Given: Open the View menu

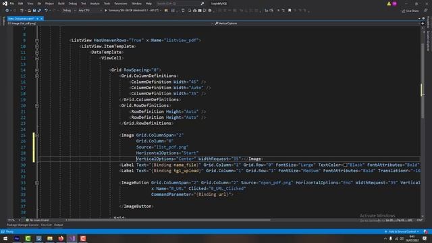Looking at the screenshot, I should [30, 3].
